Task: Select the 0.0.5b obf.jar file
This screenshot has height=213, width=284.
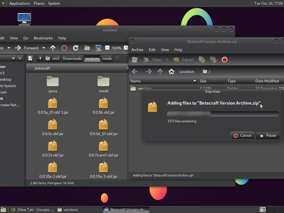Action: 103,106
